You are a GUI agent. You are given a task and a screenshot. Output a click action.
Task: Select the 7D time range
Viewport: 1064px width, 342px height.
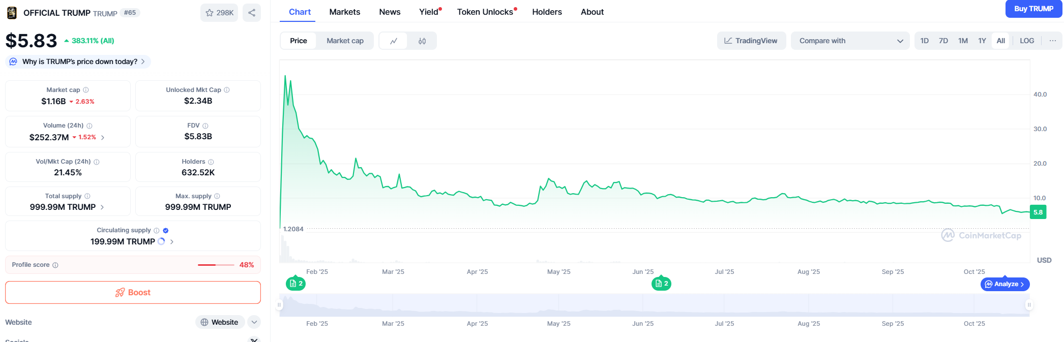(x=943, y=41)
